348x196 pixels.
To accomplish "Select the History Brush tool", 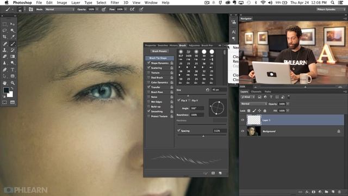I will [x=13, y=50].
